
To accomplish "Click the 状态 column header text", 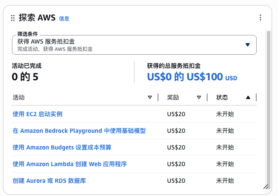I will [222, 97].
